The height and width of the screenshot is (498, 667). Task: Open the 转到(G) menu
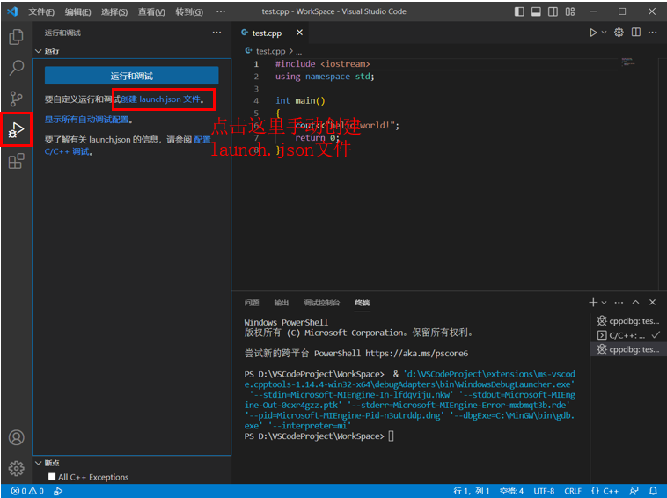189,12
